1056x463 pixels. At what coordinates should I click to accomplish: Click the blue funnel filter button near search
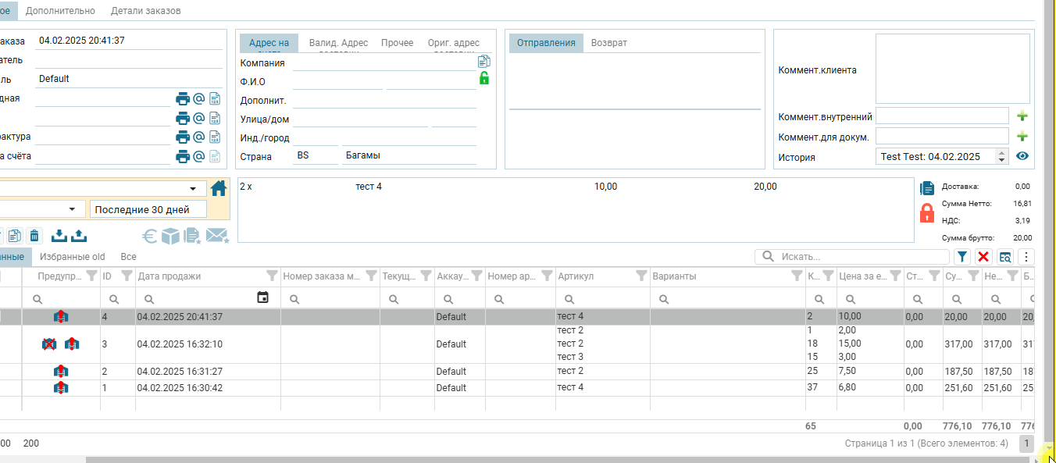tap(962, 257)
